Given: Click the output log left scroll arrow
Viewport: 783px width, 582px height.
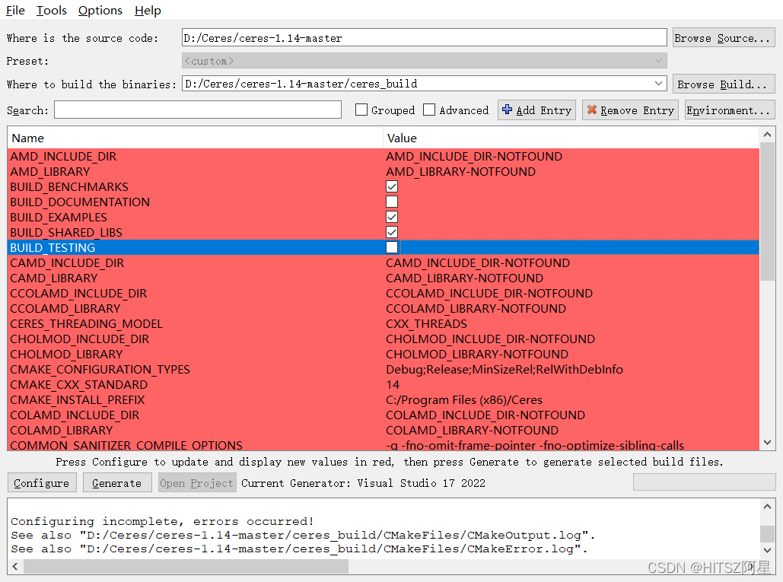Looking at the screenshot, I should tap(15, 567).
